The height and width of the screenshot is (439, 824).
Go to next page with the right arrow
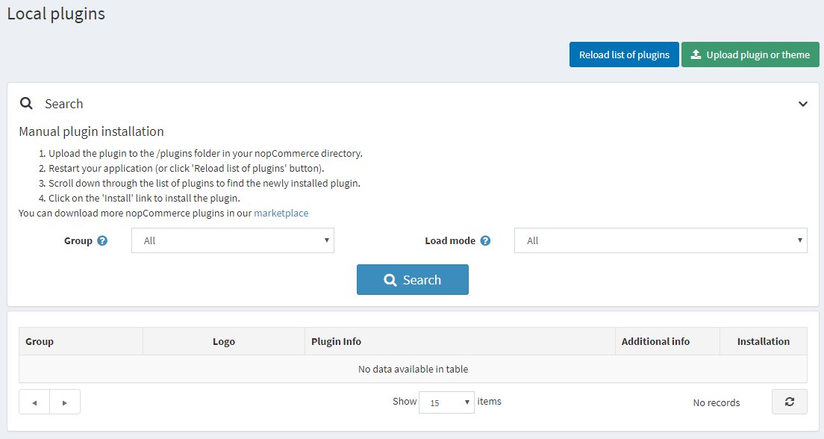[65, 402]
